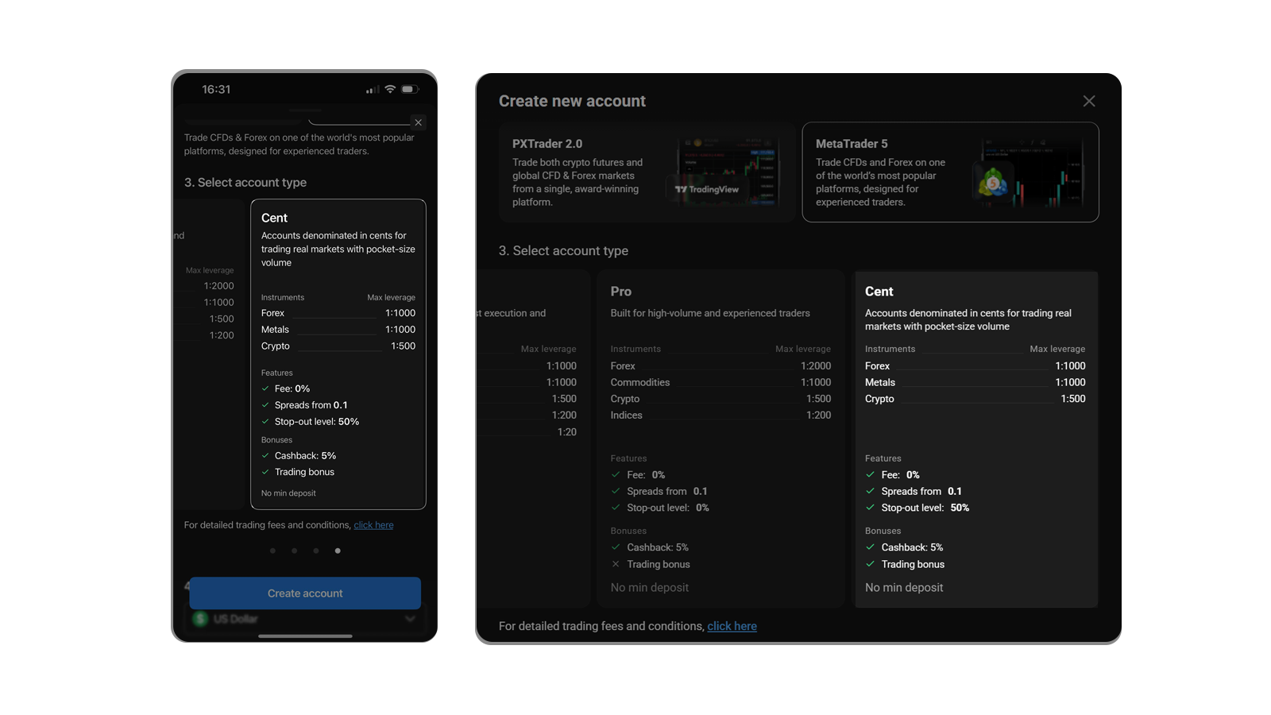Click the desktop Cent 'No min deposit' text
The height and width of the screenshot is (715, 1271).
(904, 588)
